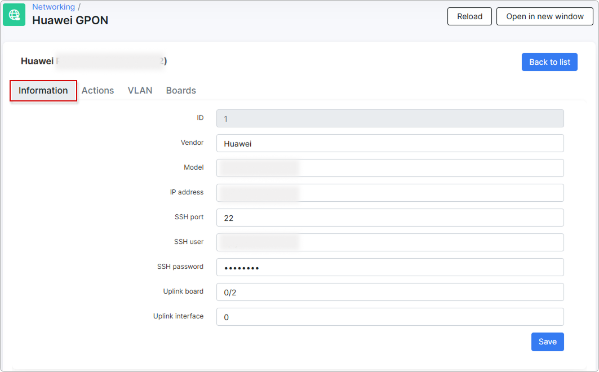Select the Boards tab
Screen dimensions: 599x372
pyautogui.click(x=180, y=90)
